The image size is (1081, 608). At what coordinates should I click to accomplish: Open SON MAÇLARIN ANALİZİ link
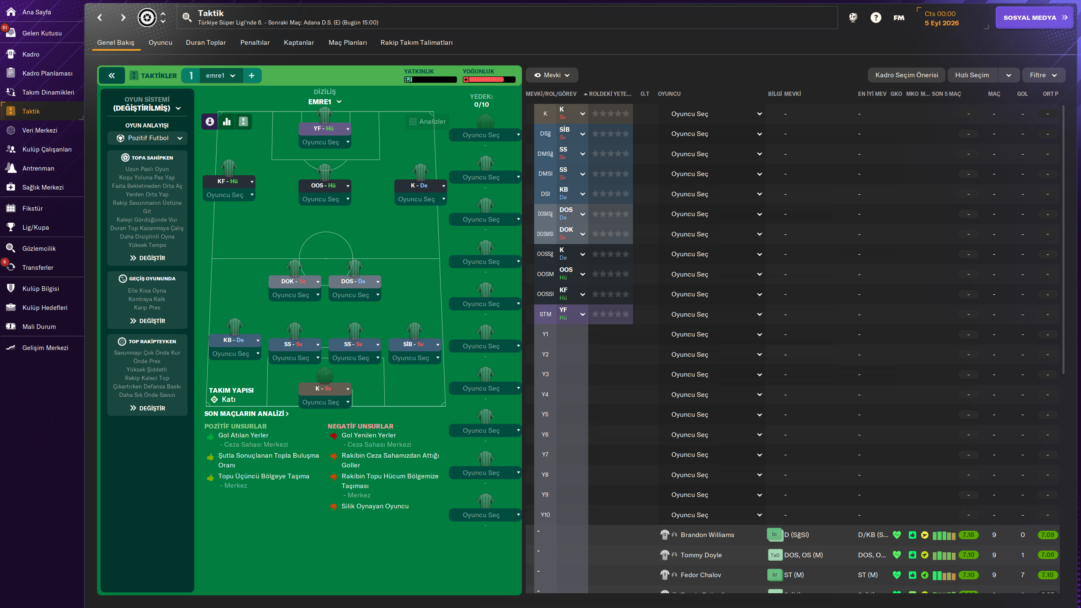click(x=247, y=414)
